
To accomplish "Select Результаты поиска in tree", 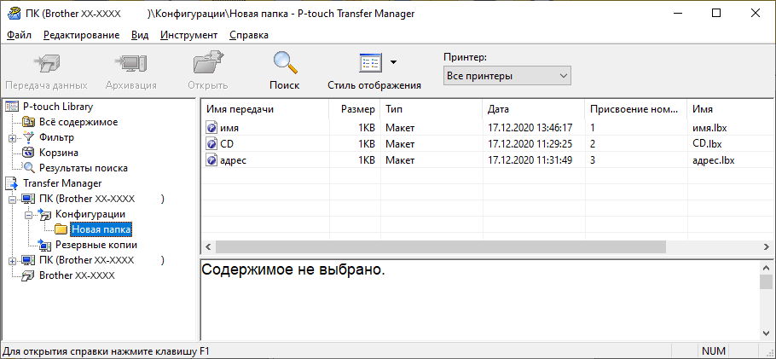I will pyautogui.click(x=83, y=168).
